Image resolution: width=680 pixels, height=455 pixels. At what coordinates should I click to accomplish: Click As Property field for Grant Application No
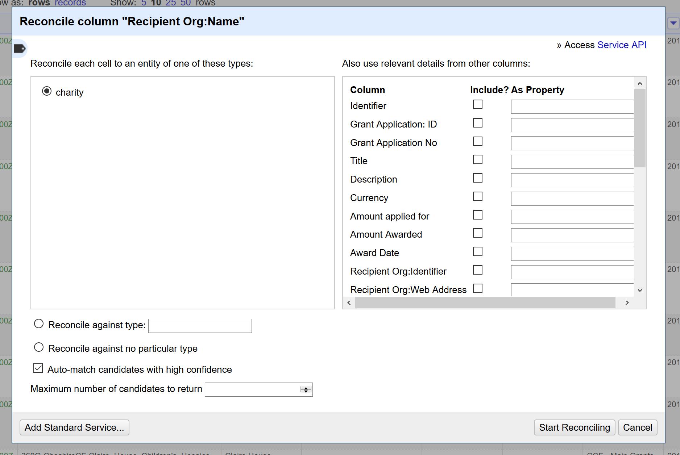point(572,143)
